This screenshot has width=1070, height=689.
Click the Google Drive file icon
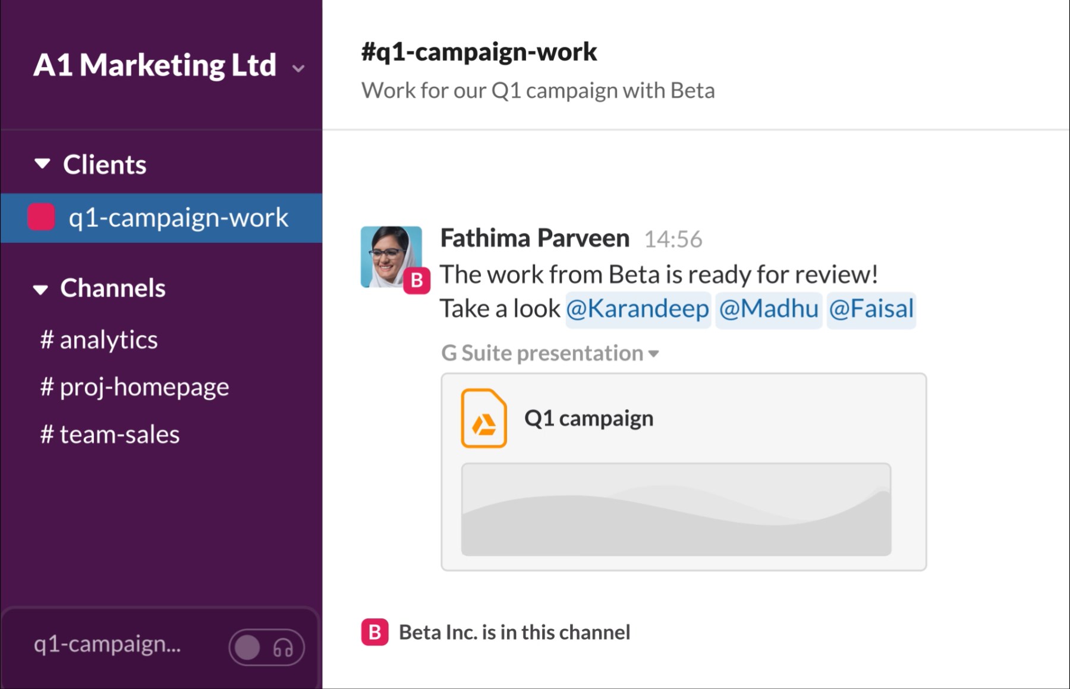(x=483, y=418)
